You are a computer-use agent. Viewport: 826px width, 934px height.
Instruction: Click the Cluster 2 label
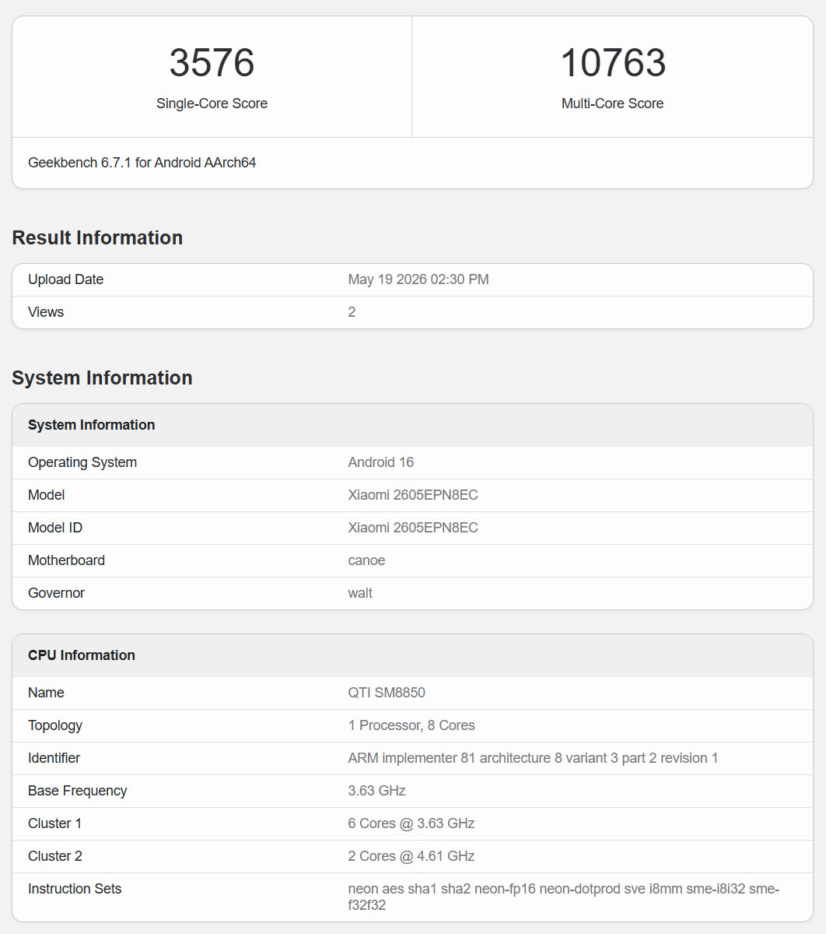point(55,856)
